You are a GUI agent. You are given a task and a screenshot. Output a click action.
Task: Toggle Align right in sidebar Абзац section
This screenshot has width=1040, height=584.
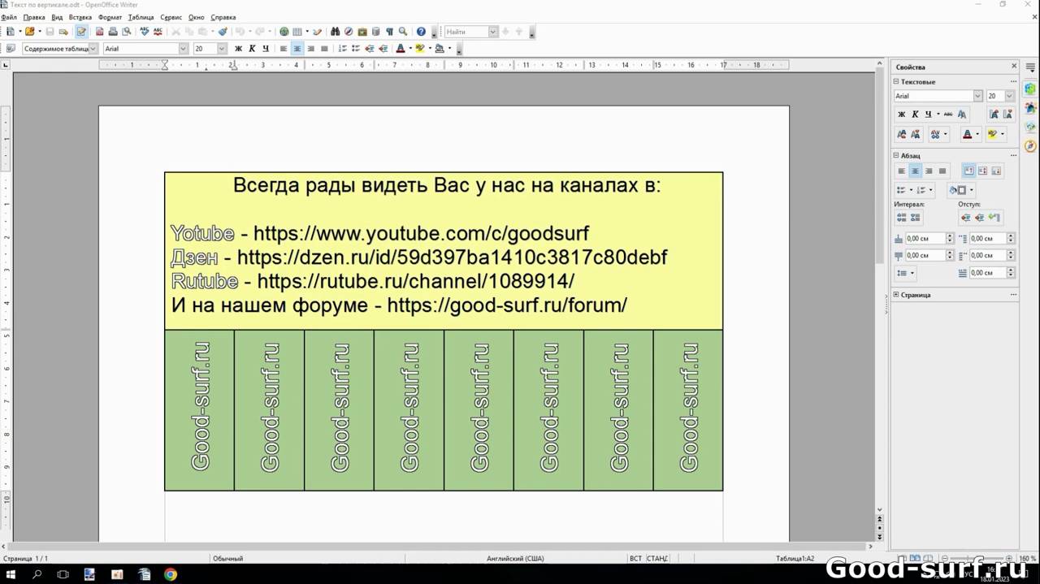[x=929, y=171]
